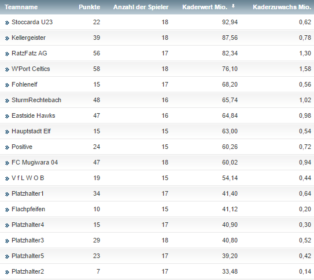Open the Hauptstadt Elf team link

pos(31,131)
